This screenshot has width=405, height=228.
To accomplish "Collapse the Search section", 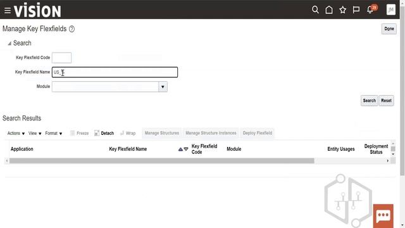I will point(9,44).
